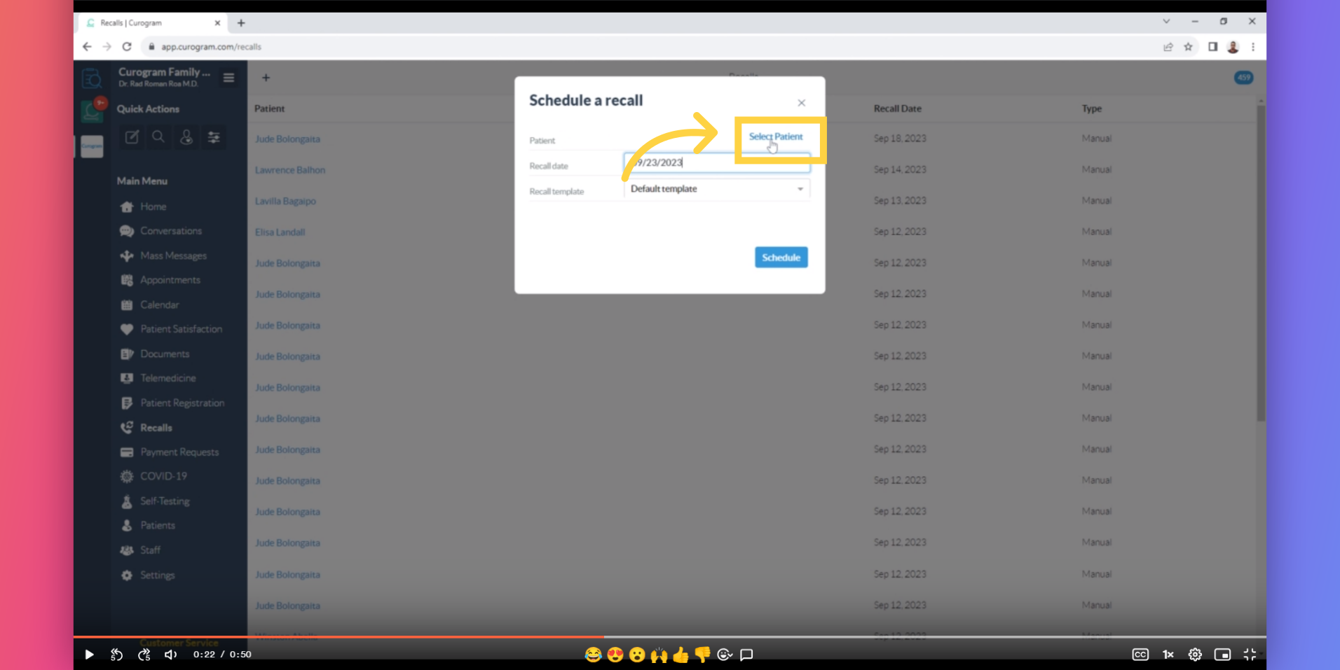Click the thumbs up reaction emoji
Screen dimensions: 1340x670
(681, 655)
